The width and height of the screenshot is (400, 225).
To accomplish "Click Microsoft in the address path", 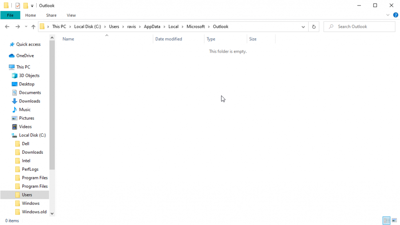I will pyautogui.click(x=196, y=27).
